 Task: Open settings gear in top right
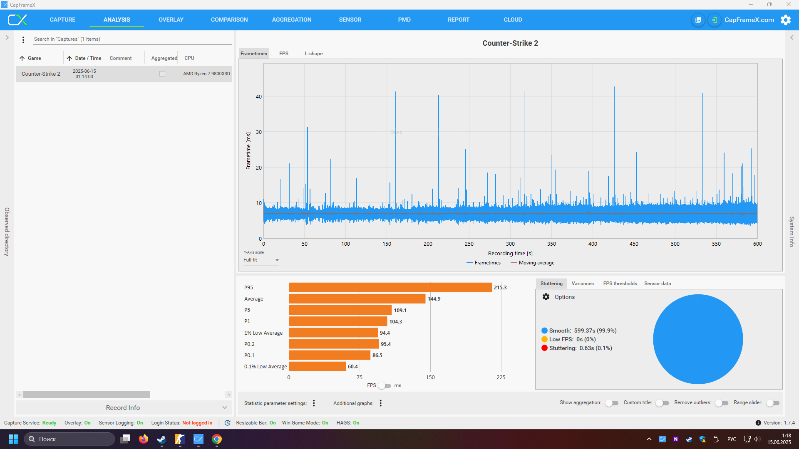[x=786, y=20]
